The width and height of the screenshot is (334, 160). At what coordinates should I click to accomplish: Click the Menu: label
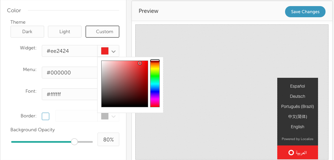30,70
